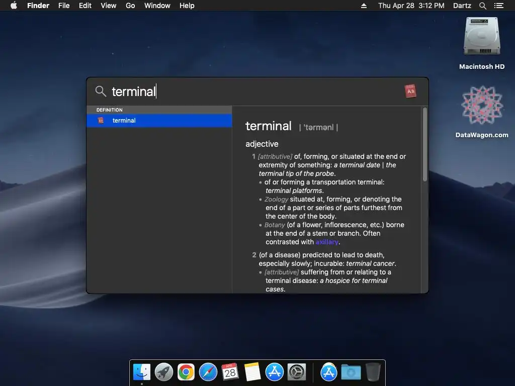515x386 pixels.
Task: Open Google Chrome from the Dock
Action: point(186,372)
